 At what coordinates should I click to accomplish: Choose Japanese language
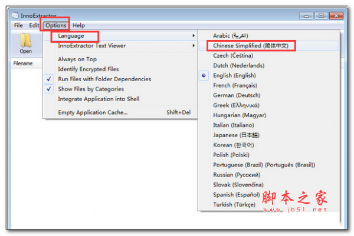268,135
